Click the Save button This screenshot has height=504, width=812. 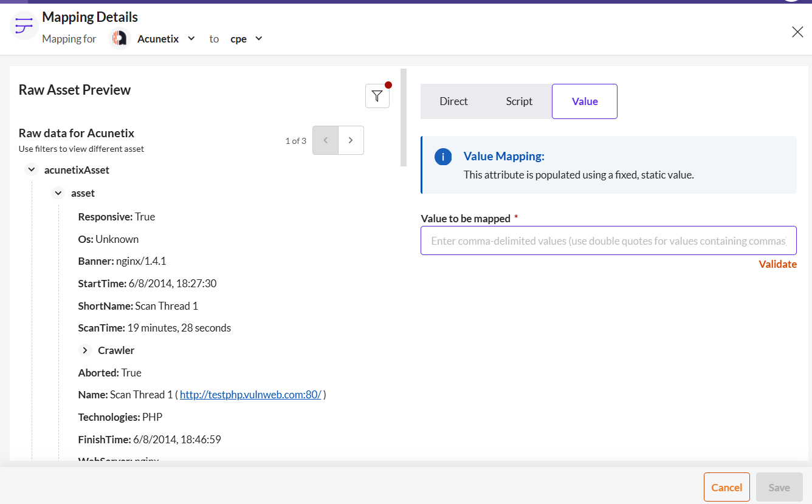coord(779,487)
